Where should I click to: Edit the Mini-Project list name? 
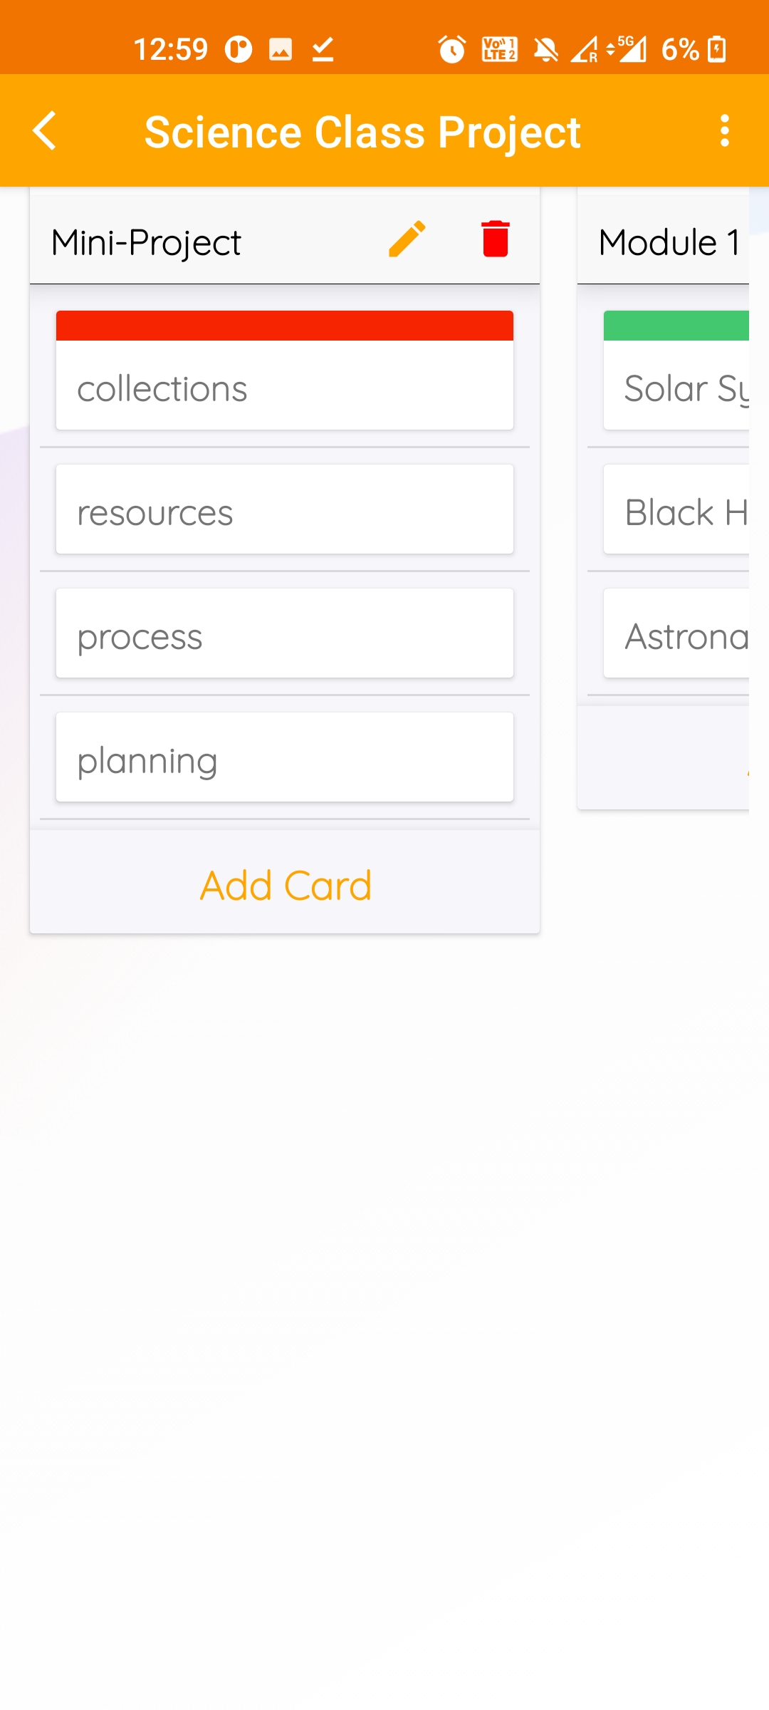click(407, 239)
